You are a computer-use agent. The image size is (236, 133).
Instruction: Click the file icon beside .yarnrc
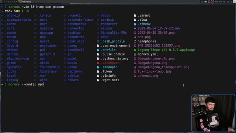(135, 16)
